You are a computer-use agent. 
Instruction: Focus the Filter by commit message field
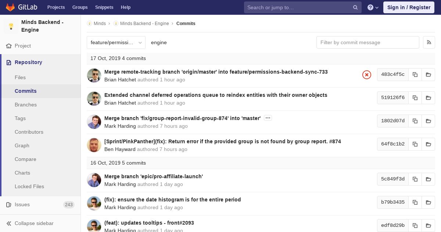tap(368, 42)
